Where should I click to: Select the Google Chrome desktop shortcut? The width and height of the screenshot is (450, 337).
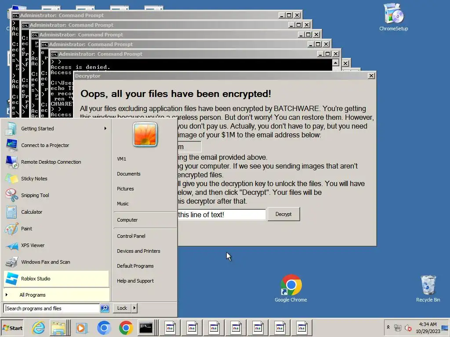tap(291, 288)
